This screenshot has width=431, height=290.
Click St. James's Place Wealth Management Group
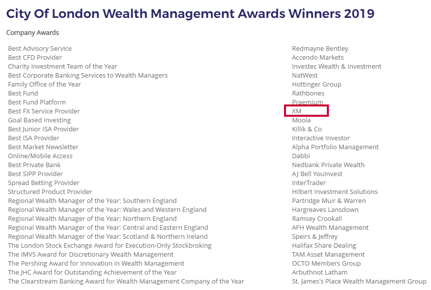click(x=359, y=282)
